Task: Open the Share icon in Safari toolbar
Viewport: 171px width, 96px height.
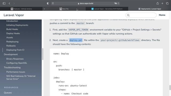Action: click(x=157, y=3)
